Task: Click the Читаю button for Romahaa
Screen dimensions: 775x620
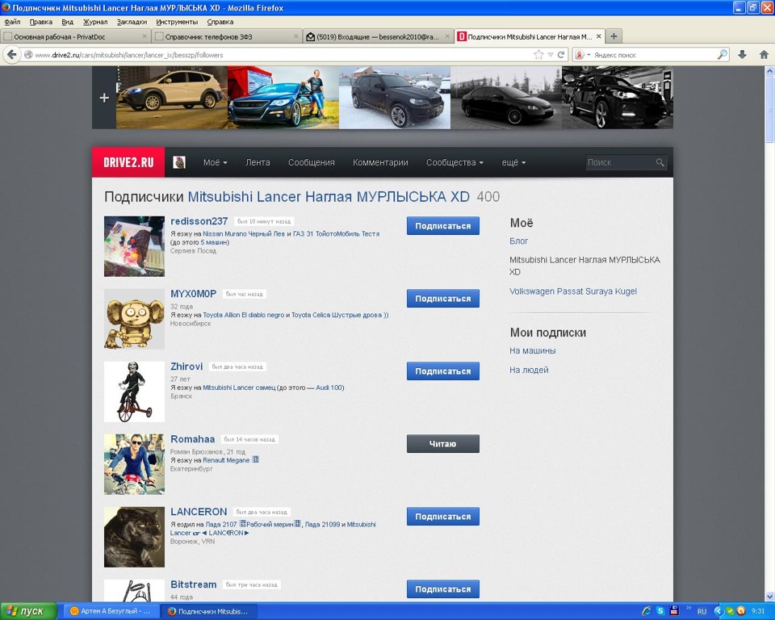Action: [443, 443]
